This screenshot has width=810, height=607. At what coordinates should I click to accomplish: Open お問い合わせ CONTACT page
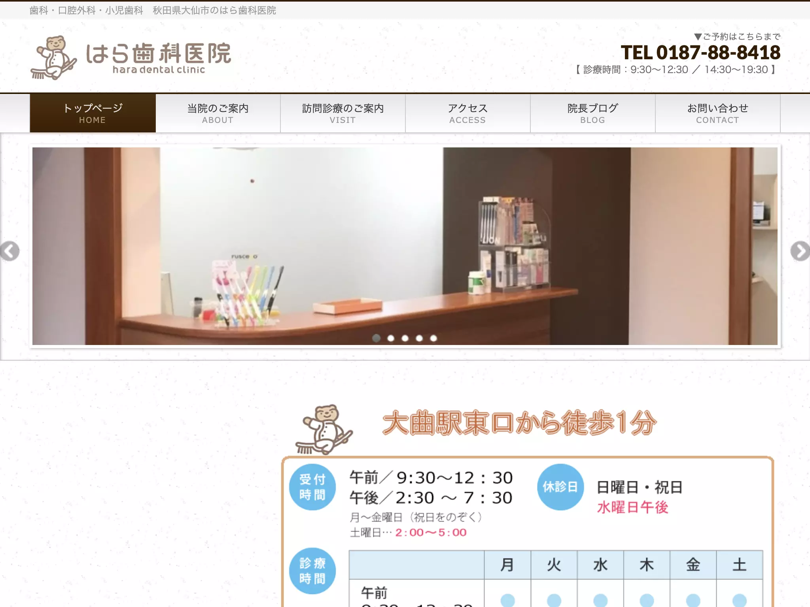tap(718, 113)
